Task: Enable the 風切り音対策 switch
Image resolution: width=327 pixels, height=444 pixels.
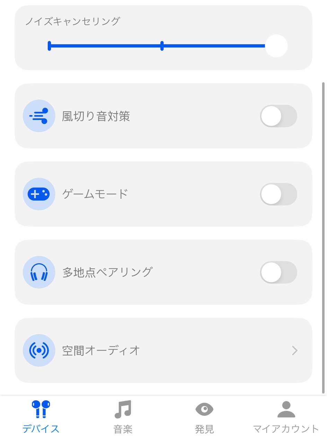Action: click(279, 116)
